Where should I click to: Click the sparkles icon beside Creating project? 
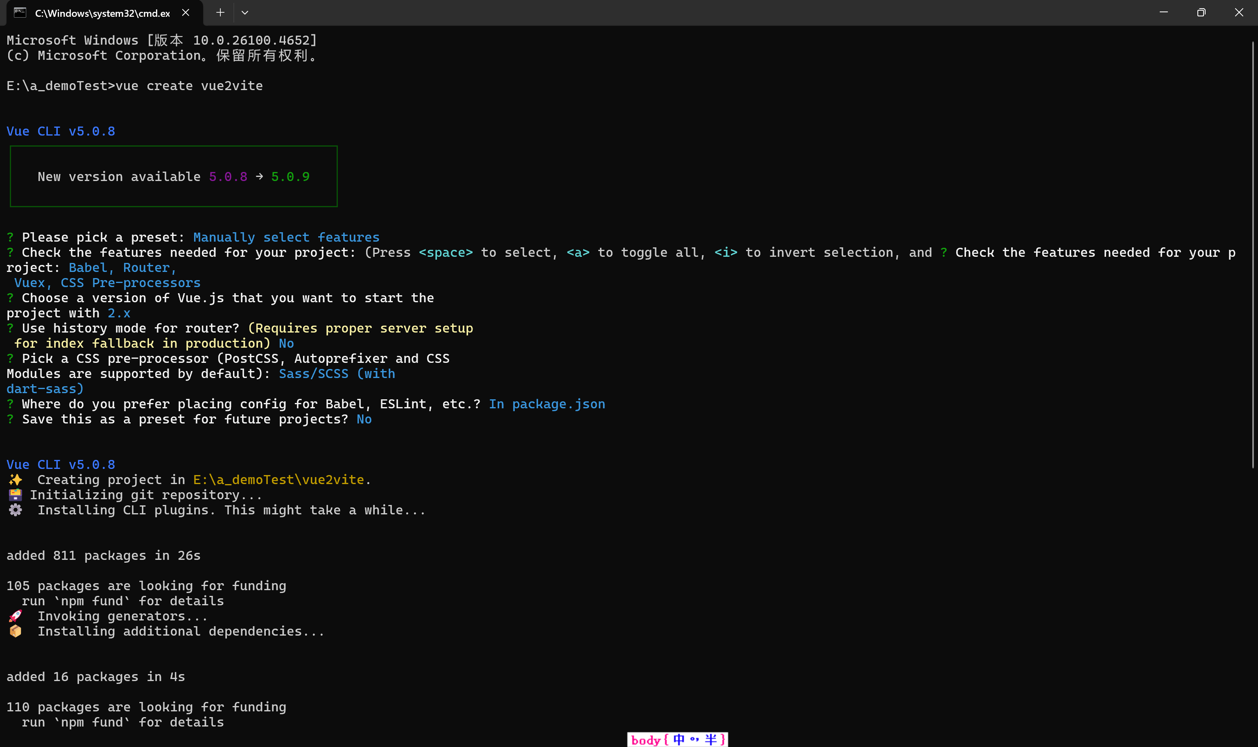16,480
